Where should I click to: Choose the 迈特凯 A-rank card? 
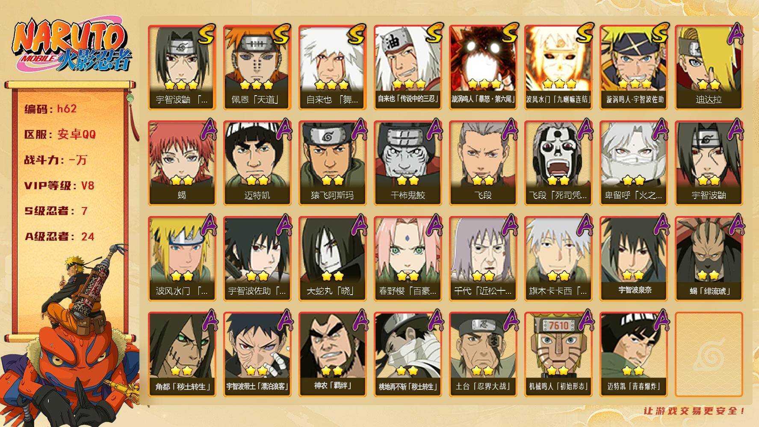pos(257,163)
